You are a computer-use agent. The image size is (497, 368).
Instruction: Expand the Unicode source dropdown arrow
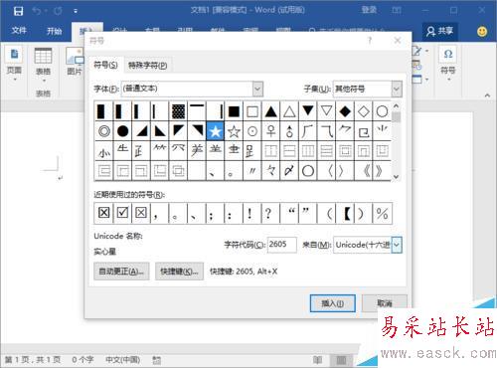[x=397, y=245]
